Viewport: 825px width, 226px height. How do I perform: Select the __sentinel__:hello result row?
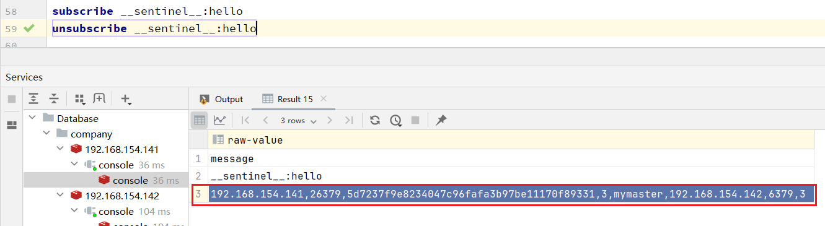510,176
